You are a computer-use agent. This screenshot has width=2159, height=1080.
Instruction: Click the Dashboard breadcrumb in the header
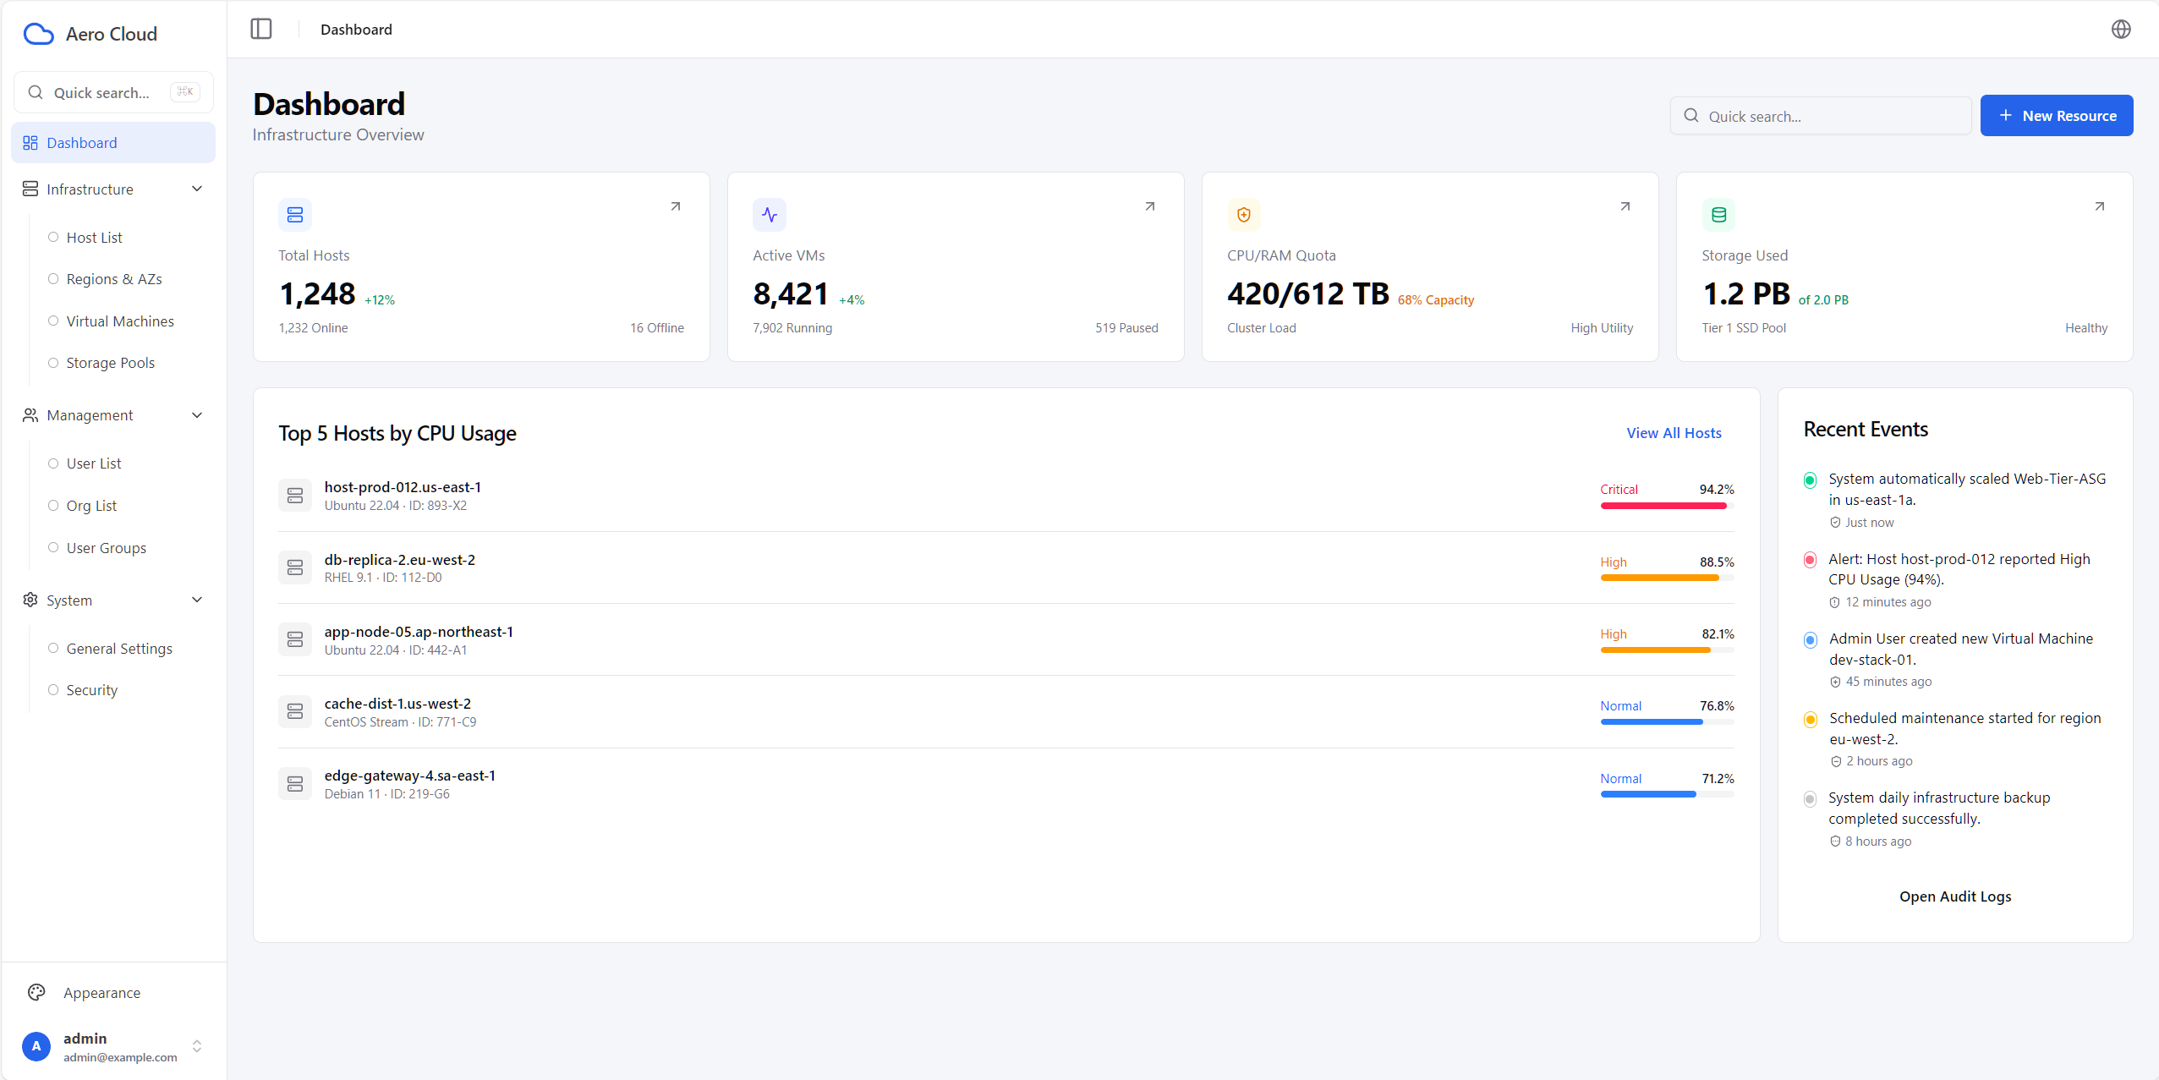click(x=356, y=30)
